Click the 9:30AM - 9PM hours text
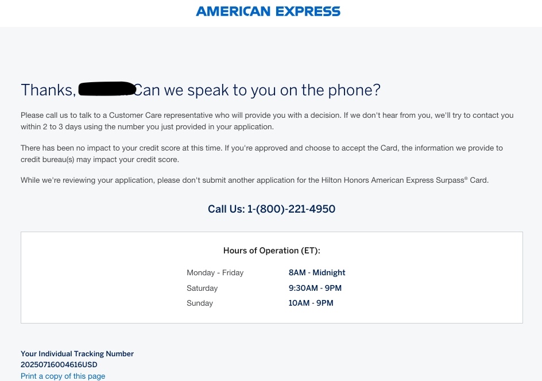This screenshot has width=542, height=381. pyautogui.click(x=315, y=288)
